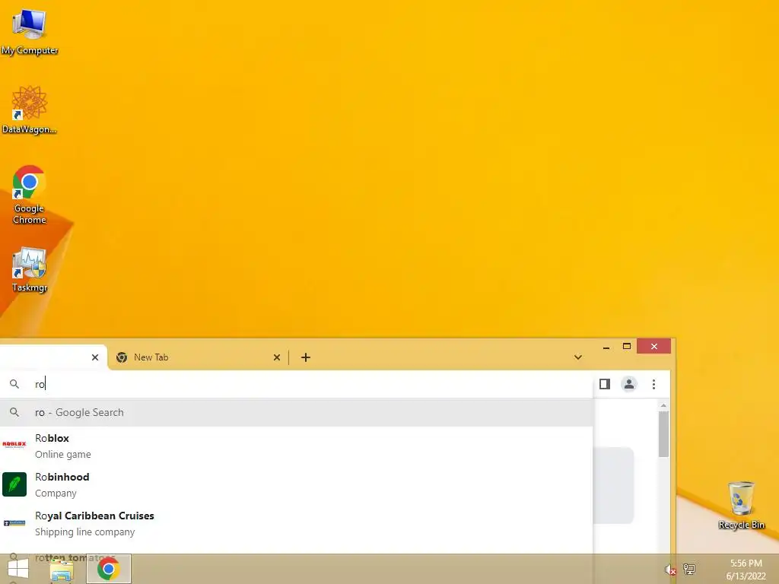The height and width of the screenshot is (584, 779).
Task: Click the Roblox logo icon
Action: point(14,445)
